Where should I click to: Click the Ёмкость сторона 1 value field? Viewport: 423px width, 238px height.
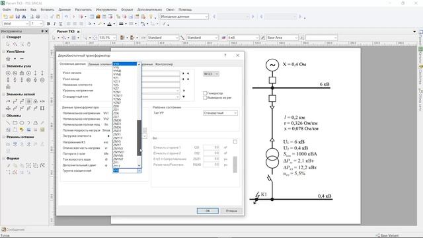(211, 147)
